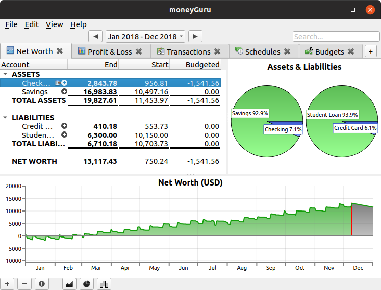This screenshot has height=290, width=381.
Task: Click the TOTAL ASSETS row label
Action: click(39, 100)
